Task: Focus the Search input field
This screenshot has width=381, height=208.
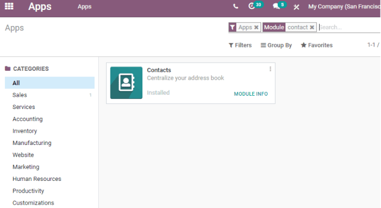Action: [350, 27]
